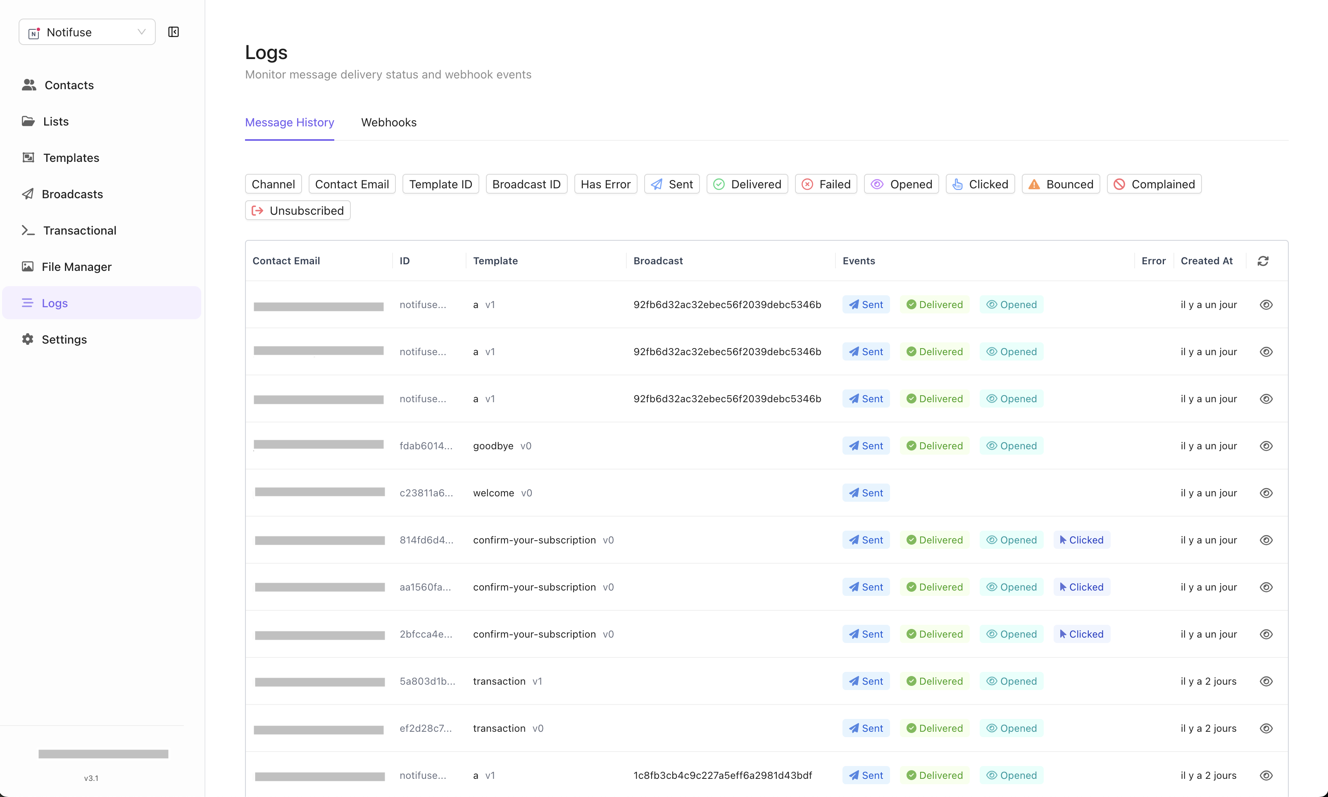Screen dimensions: 1328x797
Task: Preview message in welcome v0 row
Action: [x=1266, y=493]
